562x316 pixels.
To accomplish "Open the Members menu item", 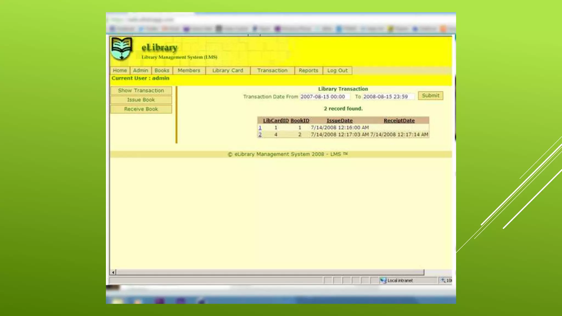I will point(189,70).
